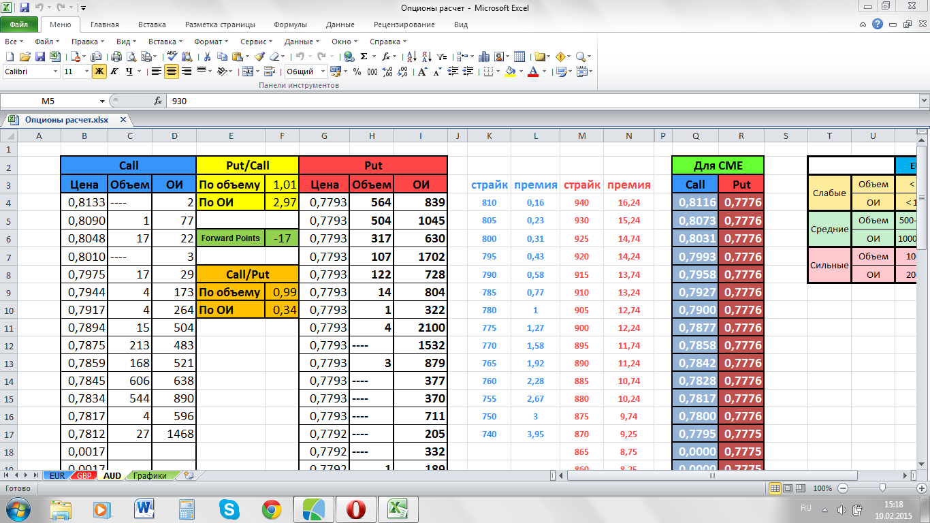Viewport: 930px width, 523px height.
Task: Expand the Name Box M5 dropdown
Action: 102,101
